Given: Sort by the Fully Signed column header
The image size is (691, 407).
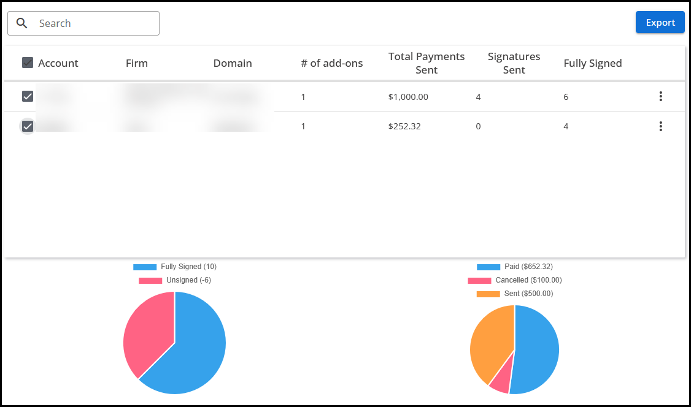Looking at the screenshot, I should [x=592, y=63].
